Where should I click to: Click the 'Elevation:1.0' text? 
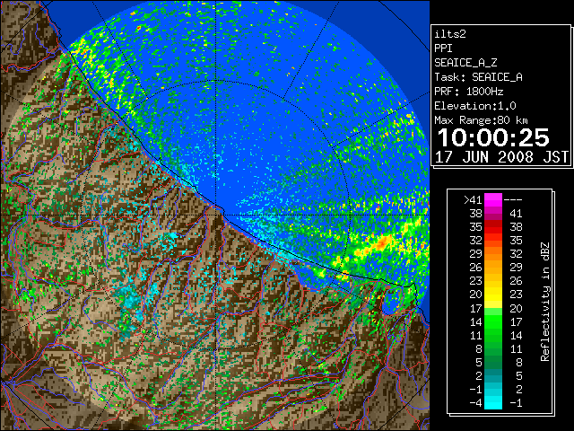pyautogui.click(x=475, y=106)
